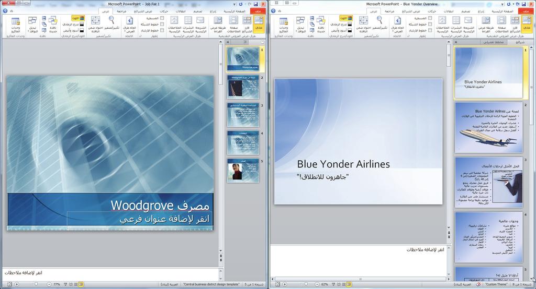Click Fit to Window in Job Fair 1 window

tap(95, 24)
